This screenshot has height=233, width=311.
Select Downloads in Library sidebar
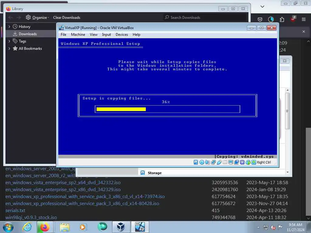click(31, 34)
